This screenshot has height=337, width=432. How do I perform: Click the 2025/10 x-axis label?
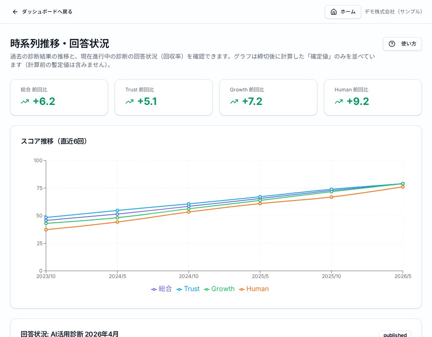click(332, 276)
